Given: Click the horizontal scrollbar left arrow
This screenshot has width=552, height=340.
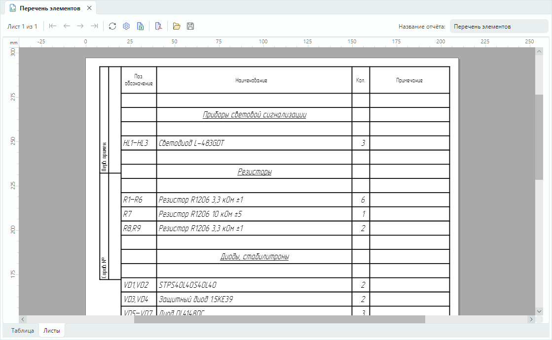Looking at the screenshot, I should 23,319.
